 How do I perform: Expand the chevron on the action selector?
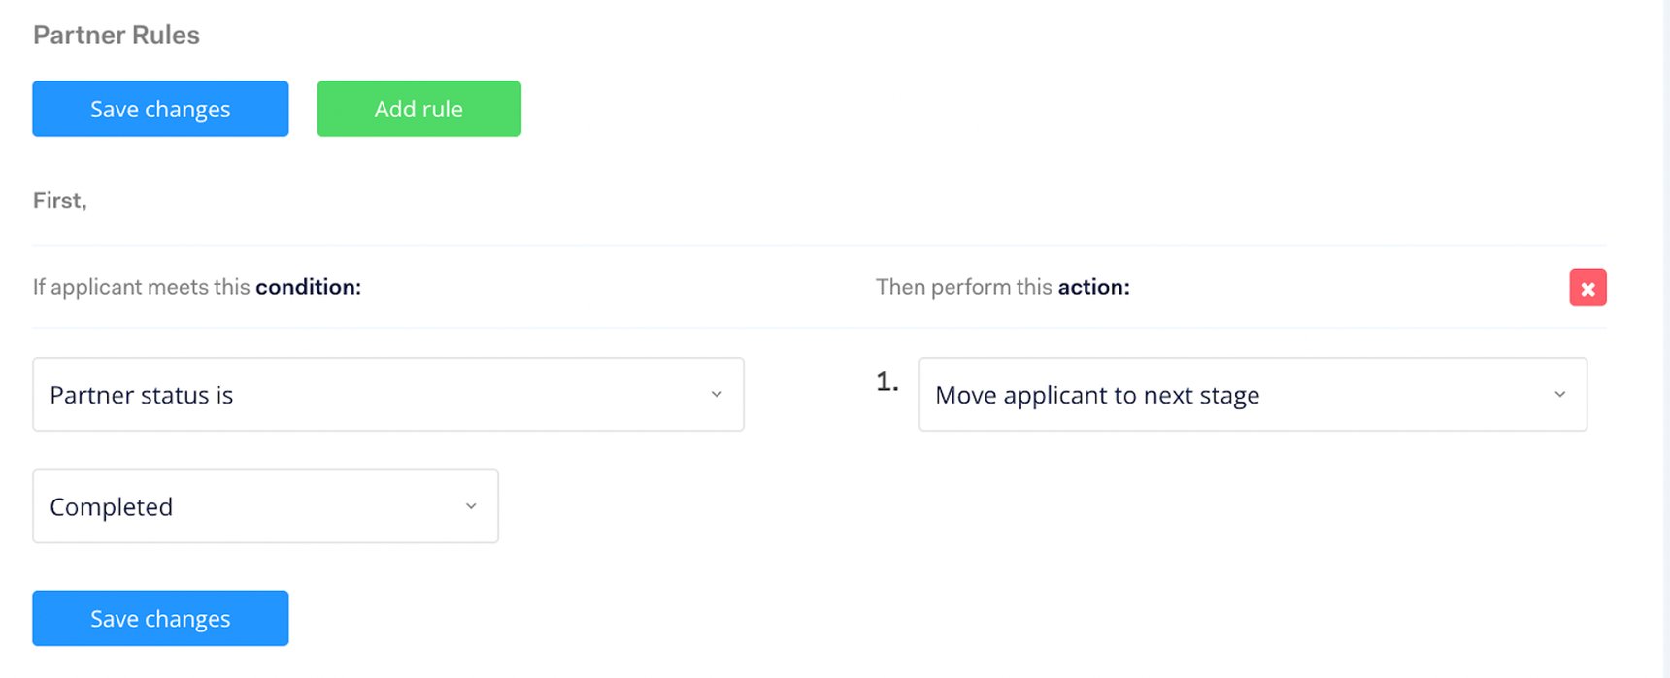click(1560, 395)
